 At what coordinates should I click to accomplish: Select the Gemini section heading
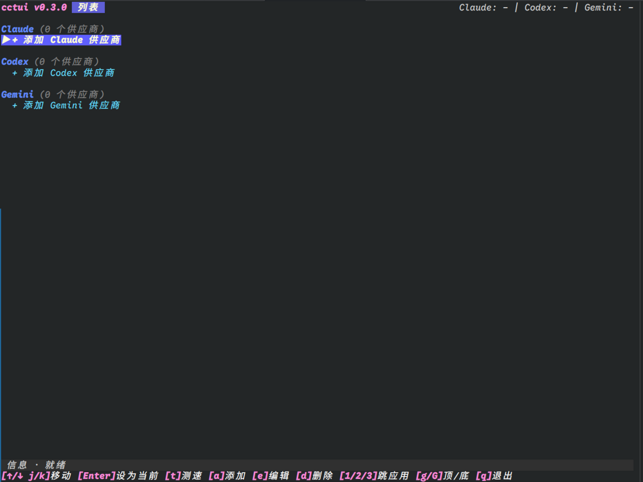coord(17,94)
